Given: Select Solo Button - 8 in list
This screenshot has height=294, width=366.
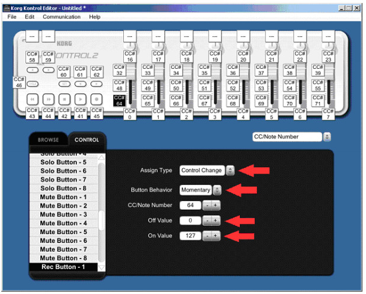Looking at the screenshot, I should (x=63, y=188).
